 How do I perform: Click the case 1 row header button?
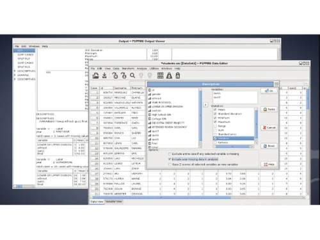[x=95, y=93]
